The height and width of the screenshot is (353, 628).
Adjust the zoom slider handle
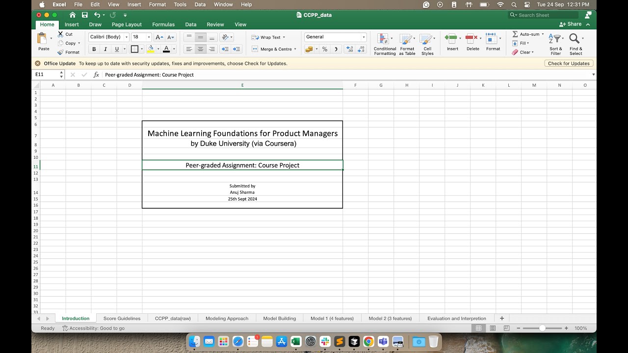pyautogui.click(x=542, y=328)
